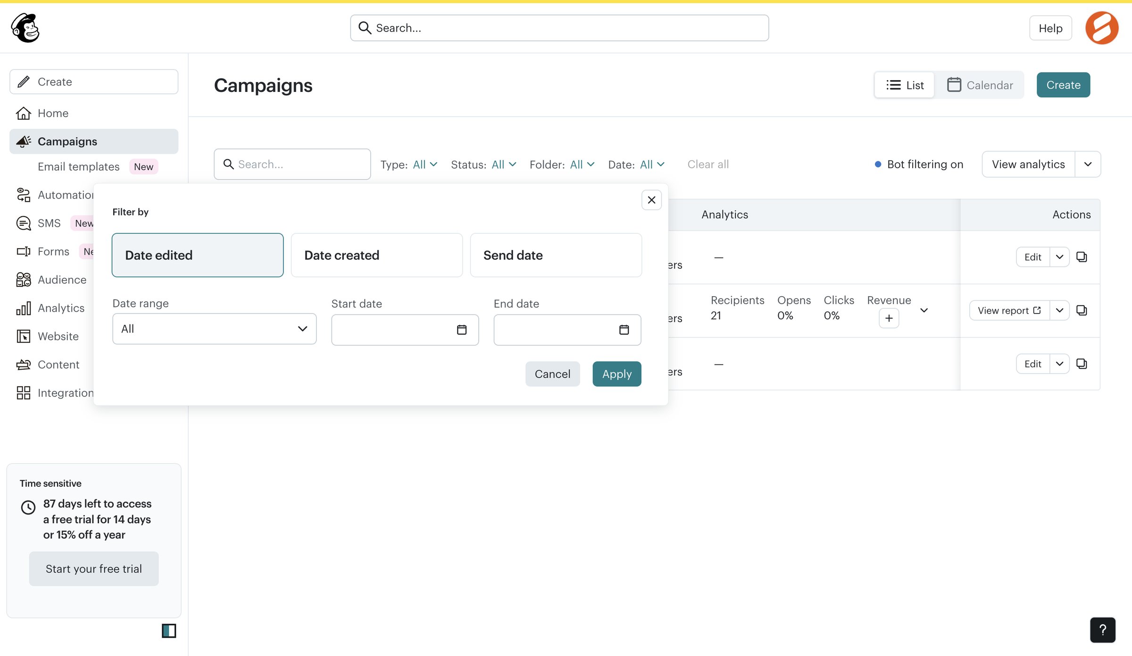Click replicate icon on first campaign row
The width and height of the screenshot is (1132, 656).
pos(1082,257)
